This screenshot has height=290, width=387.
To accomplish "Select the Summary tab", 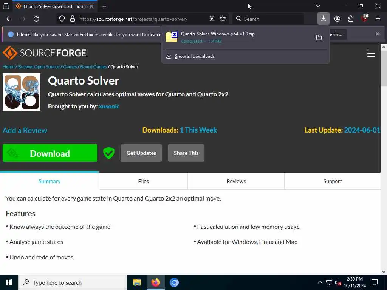I will (50, 181).
